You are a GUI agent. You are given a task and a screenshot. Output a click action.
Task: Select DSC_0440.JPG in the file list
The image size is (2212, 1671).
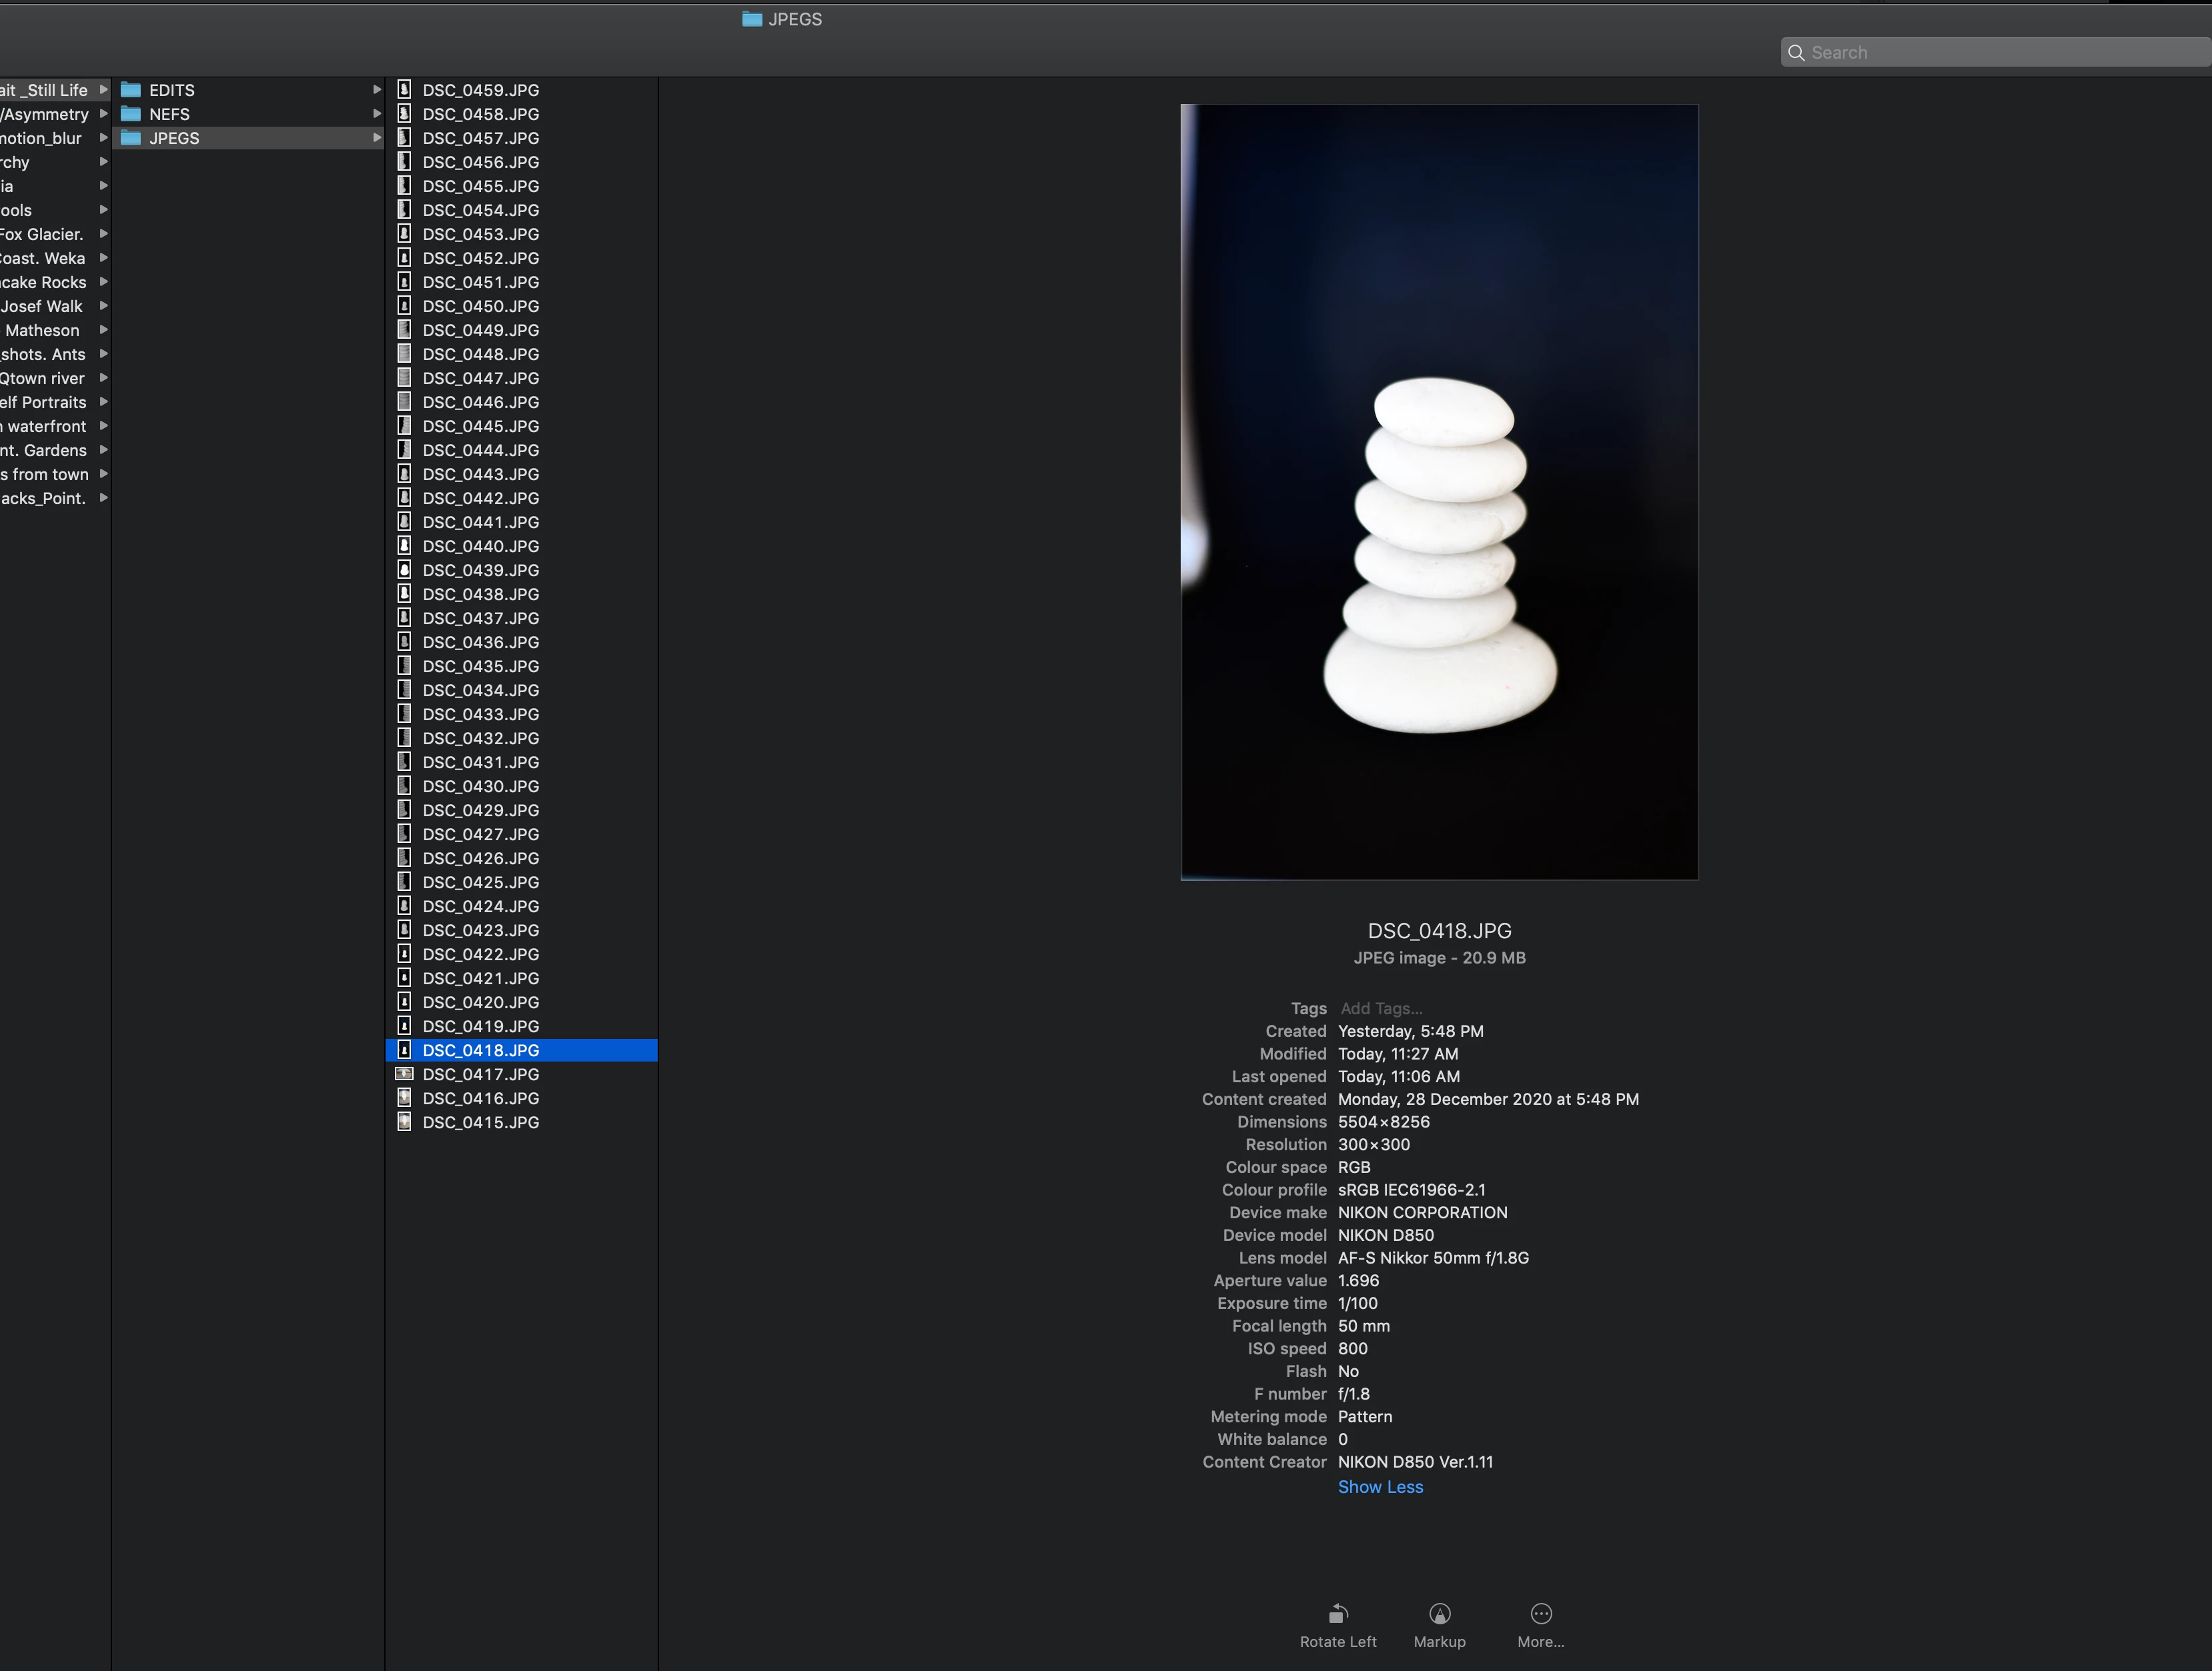pyautogui.click(x=480, y=547)
